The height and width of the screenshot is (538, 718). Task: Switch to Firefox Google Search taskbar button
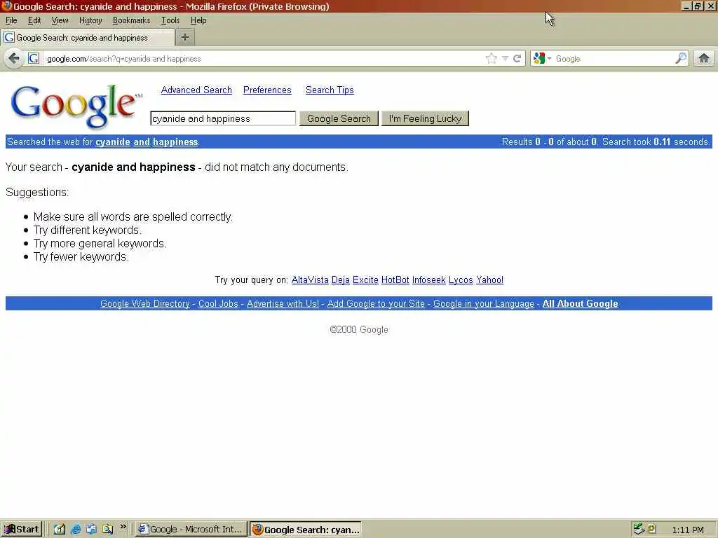[x=306, y=530]
